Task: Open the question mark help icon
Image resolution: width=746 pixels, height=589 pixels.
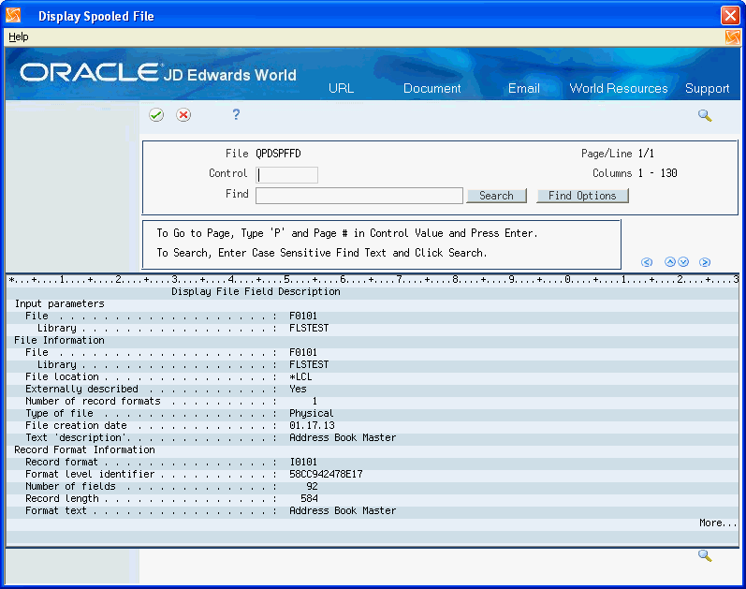Action: pos(236,114)
